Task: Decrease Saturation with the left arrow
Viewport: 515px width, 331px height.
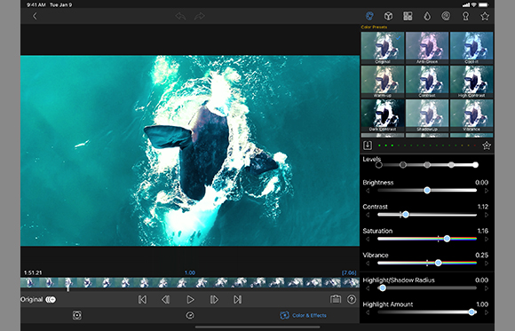Action: click(368, 239)
